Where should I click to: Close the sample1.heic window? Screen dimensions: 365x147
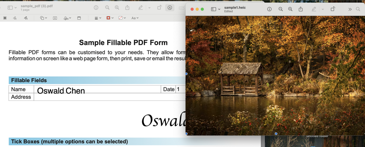click(x=192, y=9)
